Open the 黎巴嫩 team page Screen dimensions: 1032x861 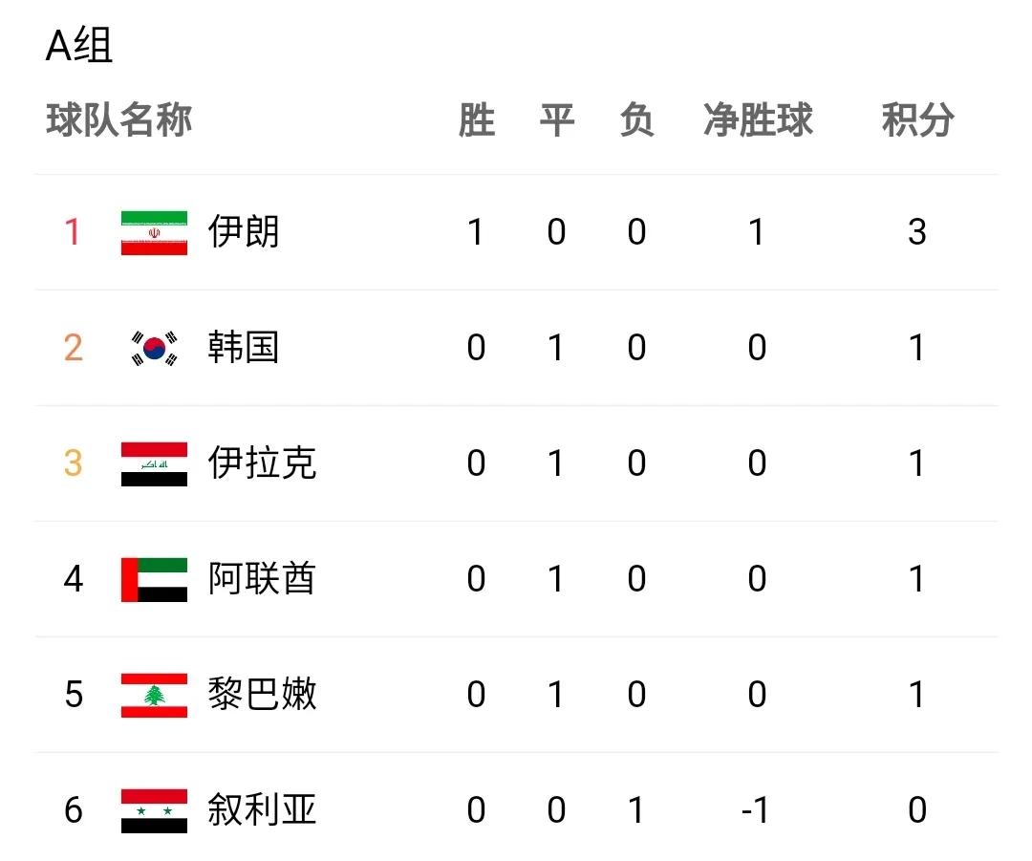pos(263,695)
